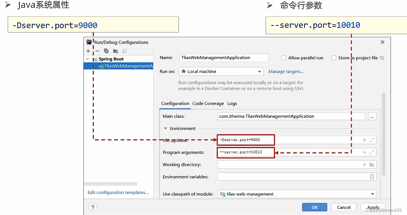
Task: Open the Run on target dropdown
Action: [x=259, y=71]
